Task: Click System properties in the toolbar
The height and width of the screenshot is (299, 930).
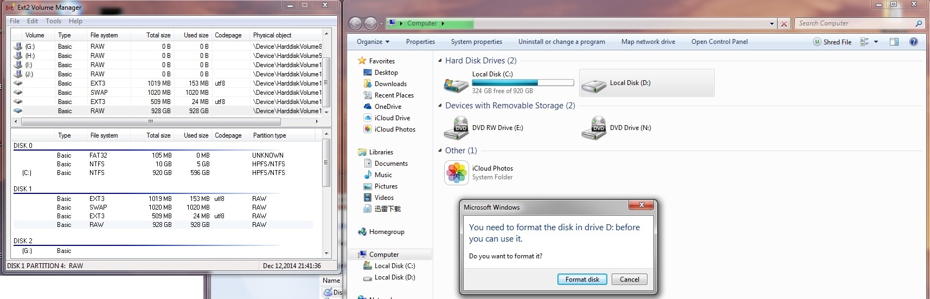Action: click(477, 42)
